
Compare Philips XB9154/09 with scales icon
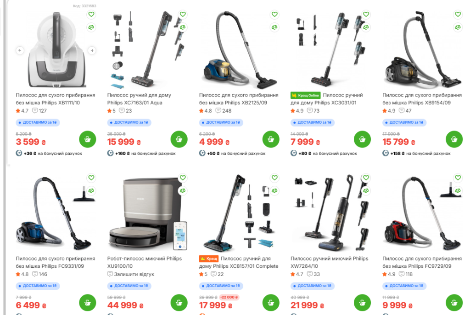pyautogui.click(x=458, y=27)
